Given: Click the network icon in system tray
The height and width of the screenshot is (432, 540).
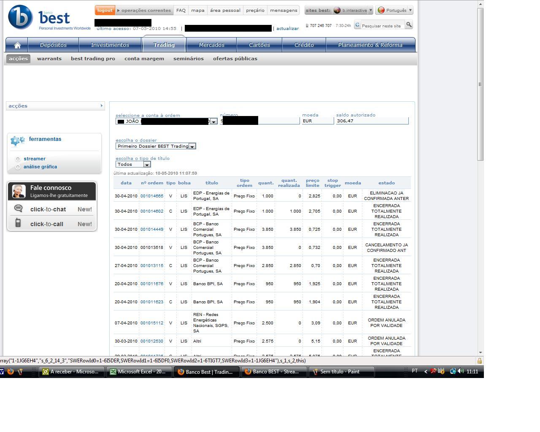Looking at the screenshot, I should tap(453, 371).
